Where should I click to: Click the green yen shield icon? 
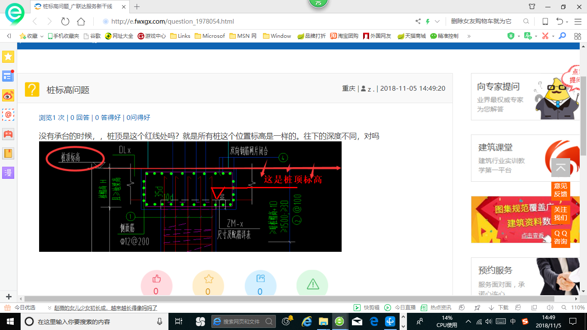click(x=511, y=36)
